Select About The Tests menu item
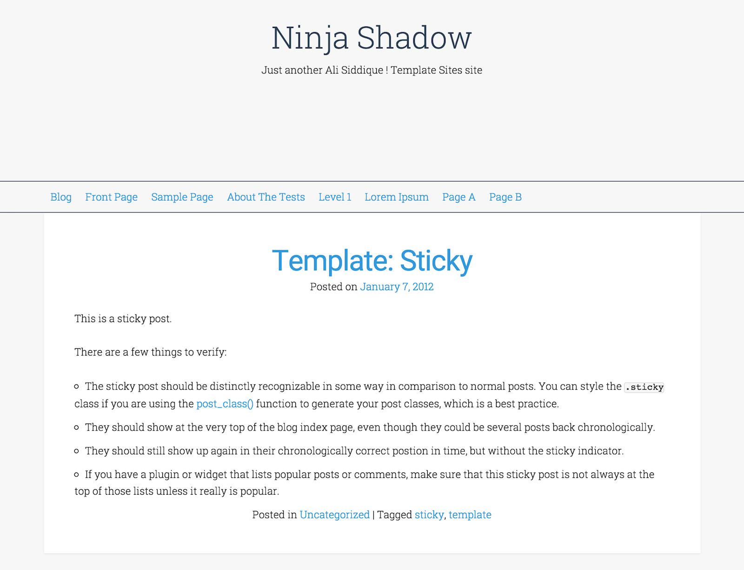This screenshot has height=570, width=744. pos(266,197)
